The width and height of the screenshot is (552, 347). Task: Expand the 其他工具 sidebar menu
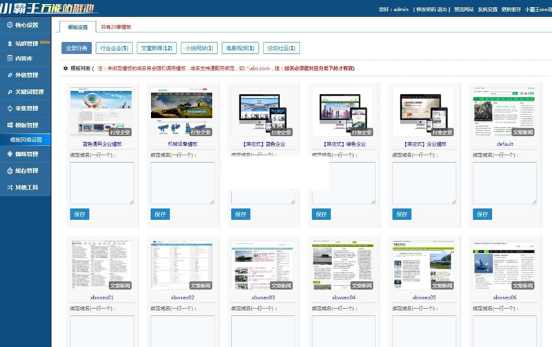coord(26,188)
